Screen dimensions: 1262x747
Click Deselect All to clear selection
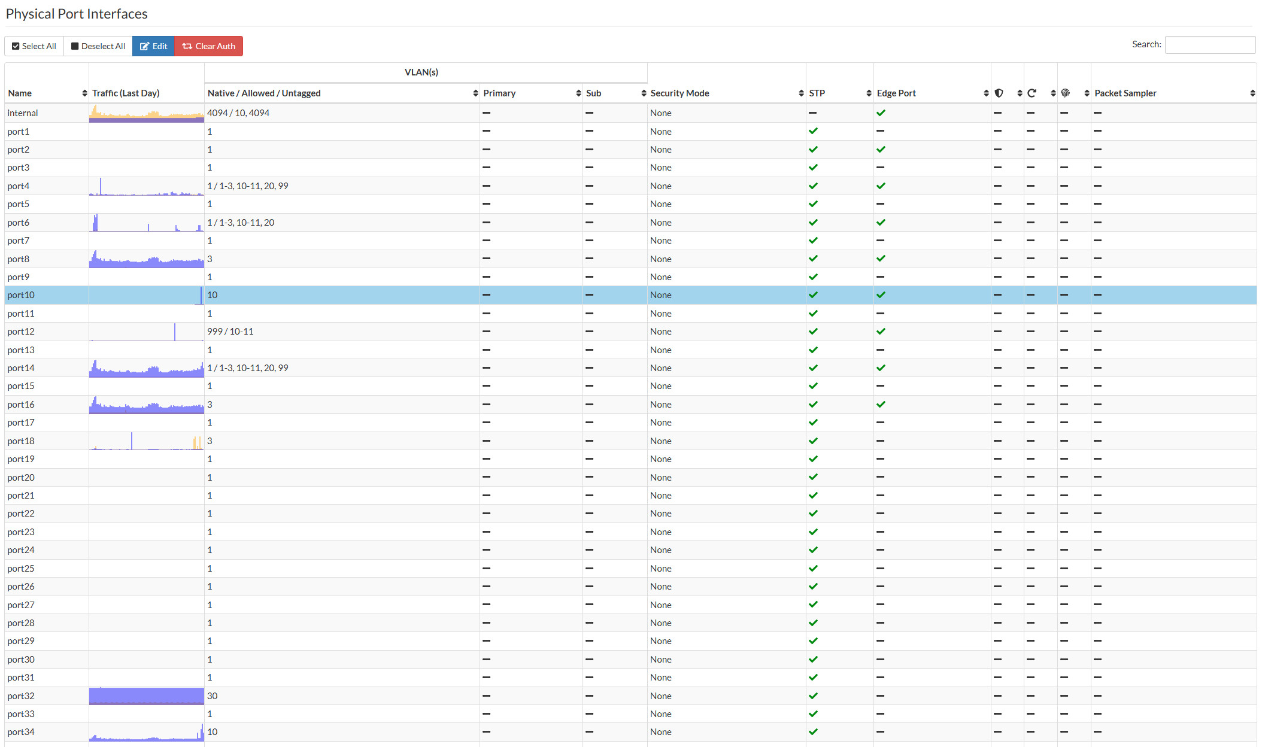tap(98, 46)
